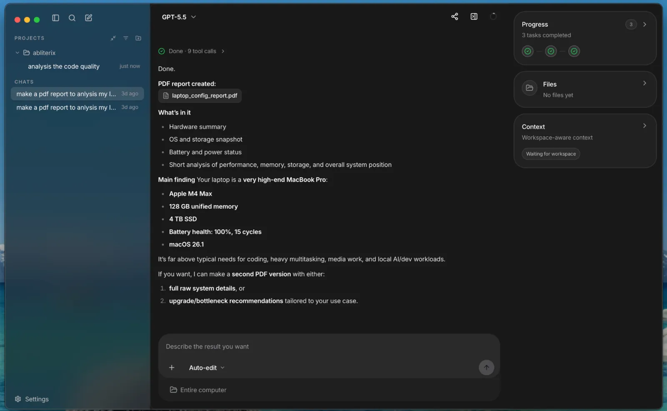Screen dimensions: 667x411
Task: Open the GPT-5.5 model dropdown
Action: coord(179,17)
